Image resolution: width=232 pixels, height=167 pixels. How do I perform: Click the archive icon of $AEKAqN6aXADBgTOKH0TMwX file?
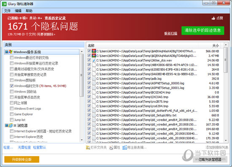click(94, 51)
